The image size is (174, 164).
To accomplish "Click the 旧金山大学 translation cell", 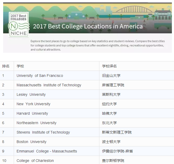I will pos(111,76).
